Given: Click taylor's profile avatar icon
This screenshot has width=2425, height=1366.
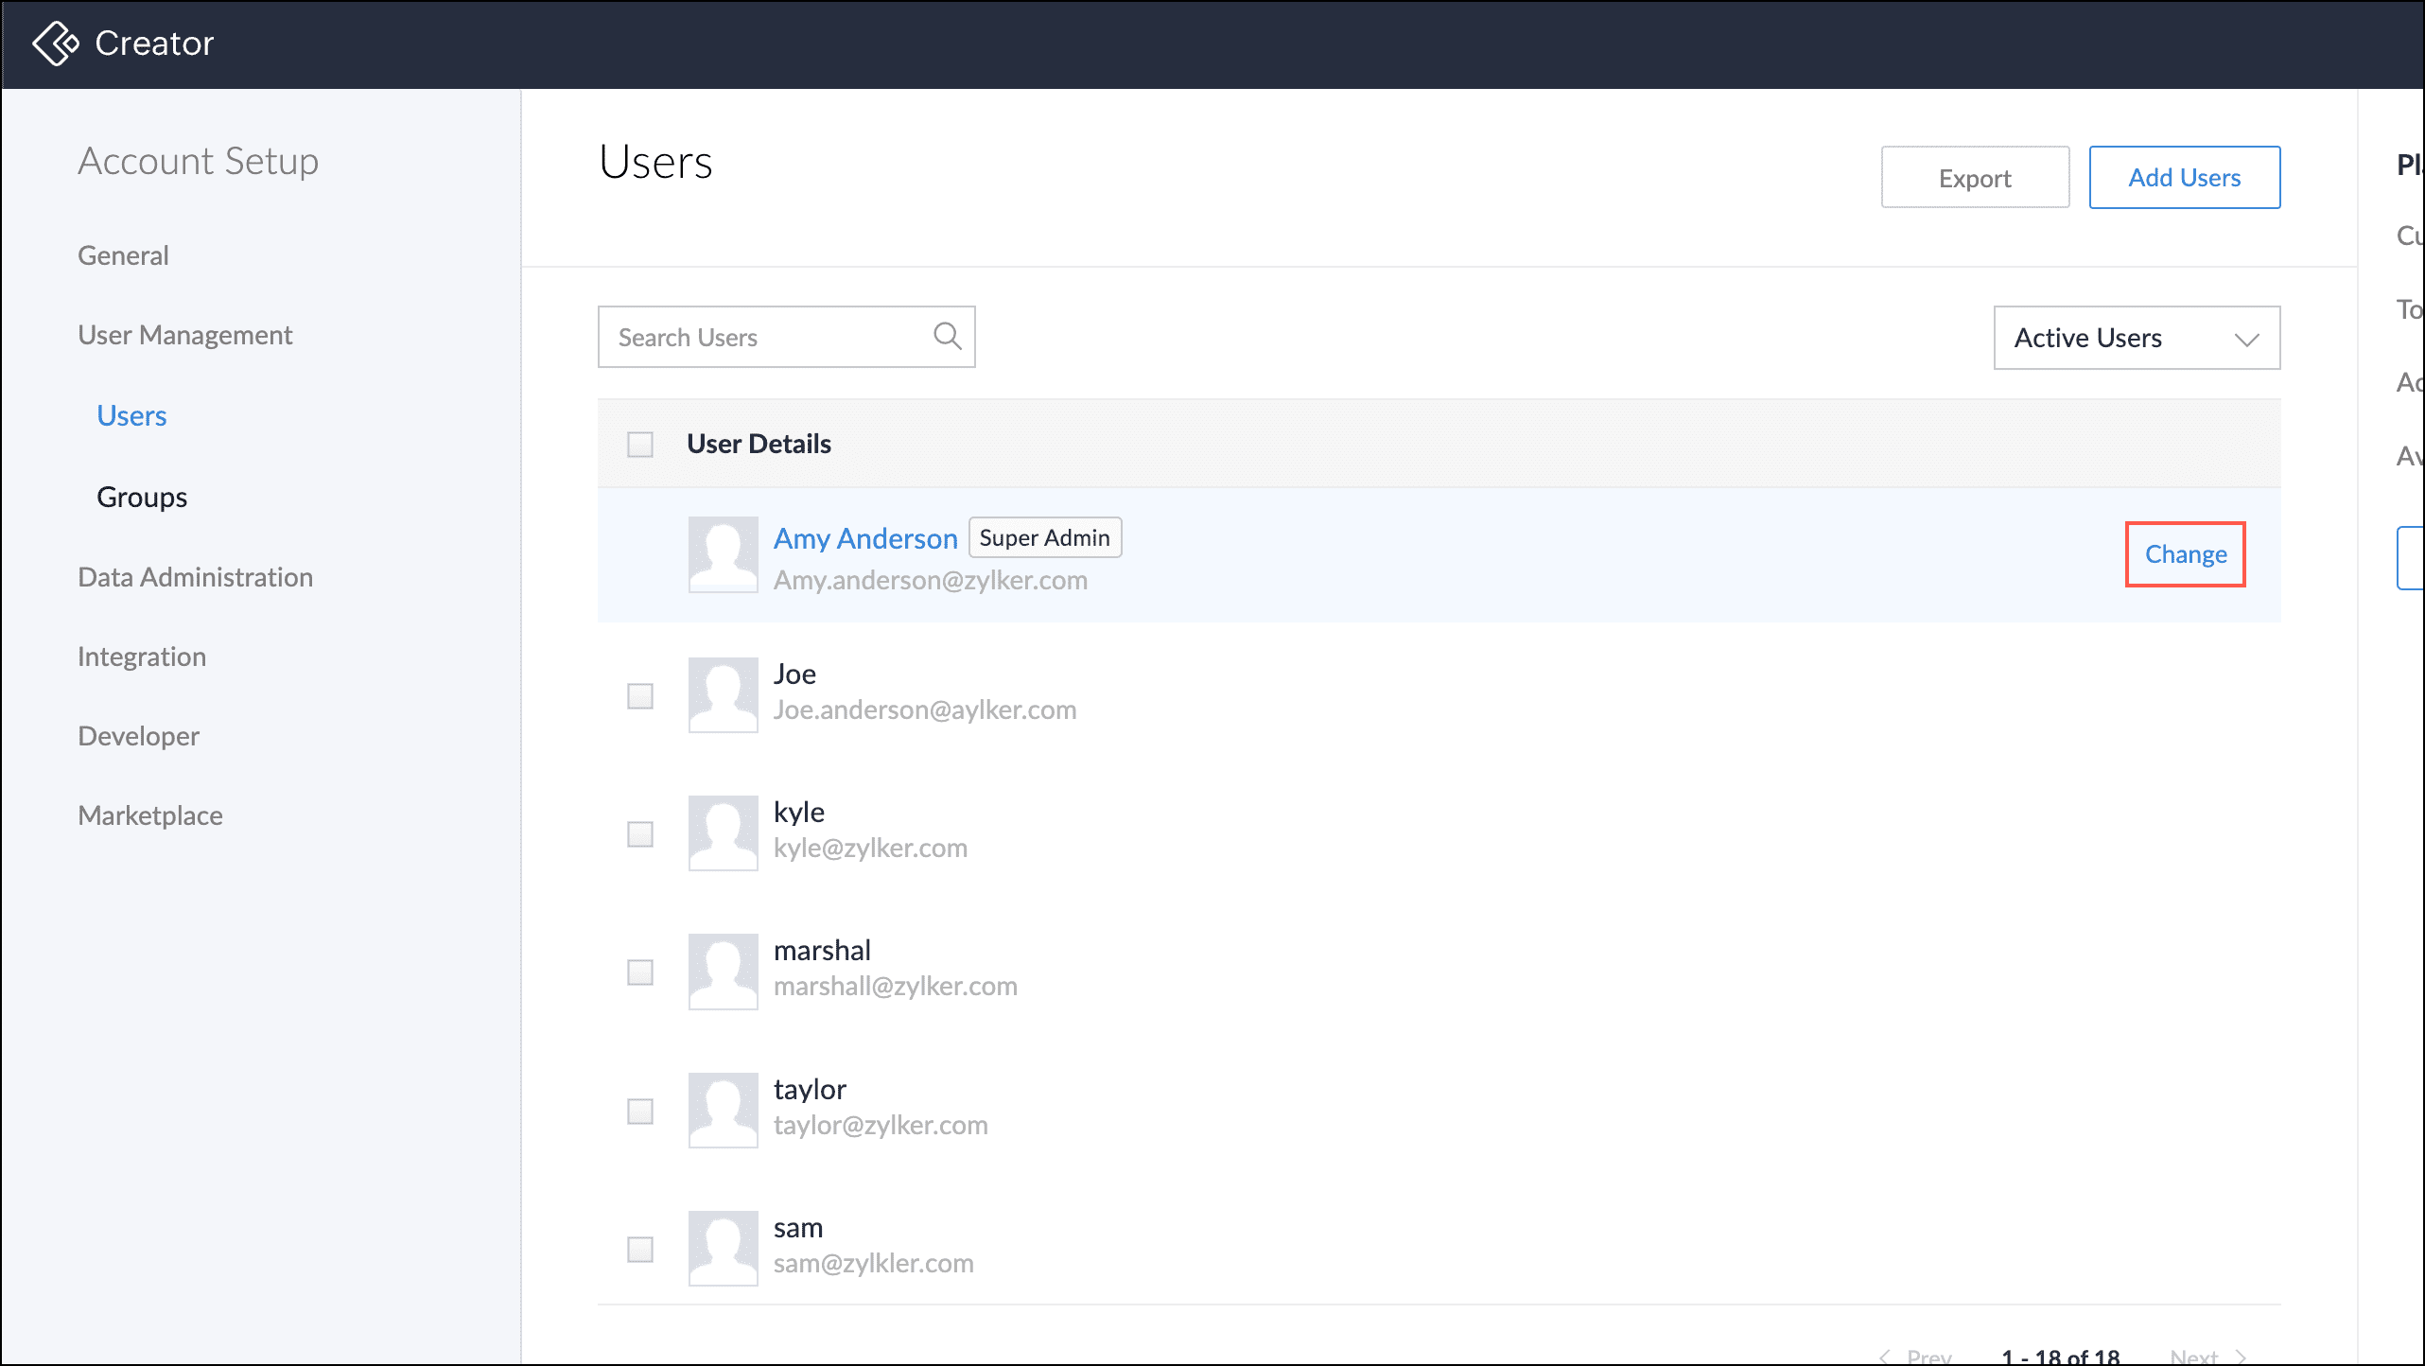Looking at the screenshot, I should pos(723,1110).
